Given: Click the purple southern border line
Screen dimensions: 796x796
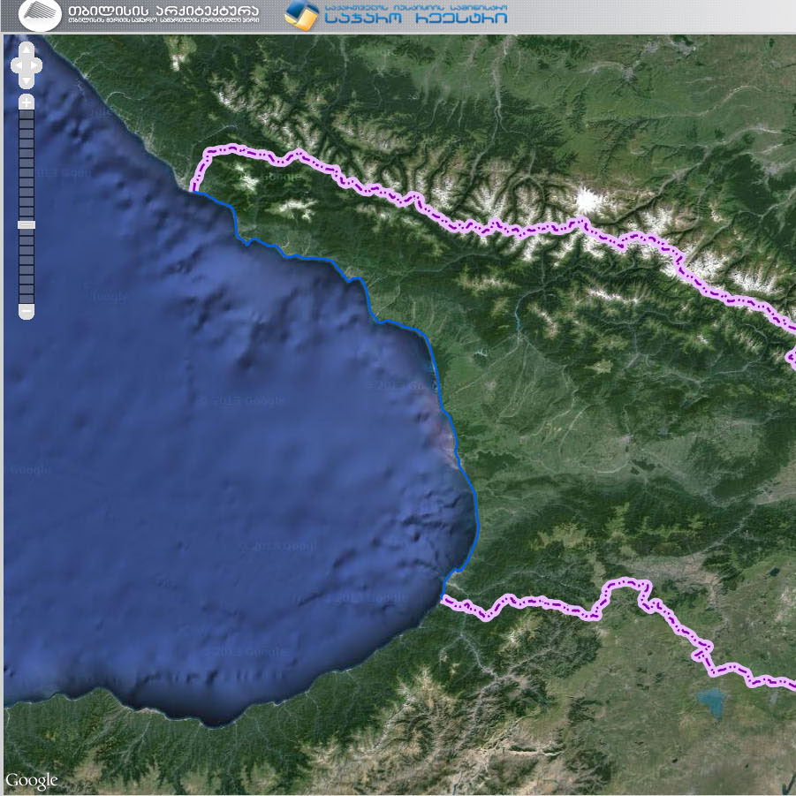Looking at the screenshot, I should tap(548, 603).
